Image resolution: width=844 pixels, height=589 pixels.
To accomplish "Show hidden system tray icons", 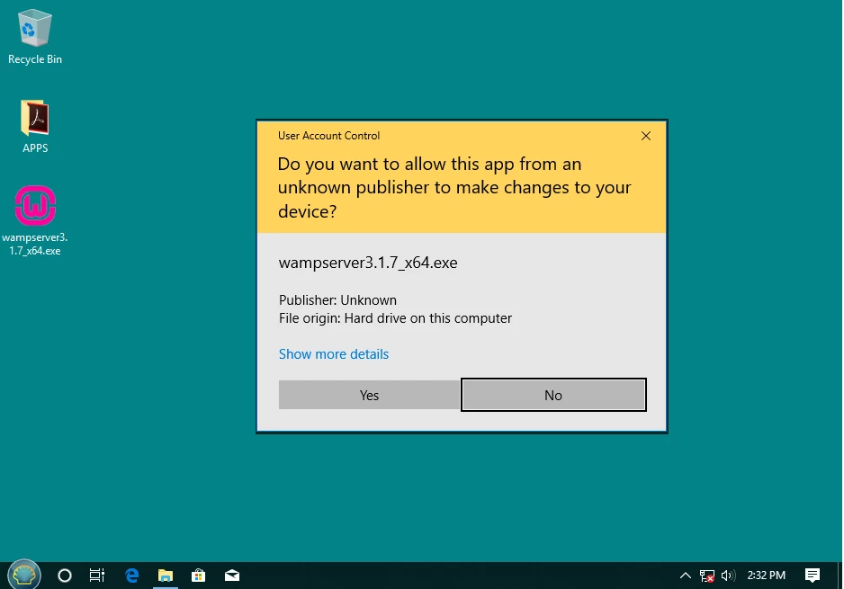I will click(x=686, y=576).
